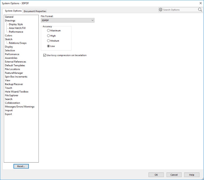Confirm with the OK button
The width and height of the screenshot is (204, 180).
156,175
